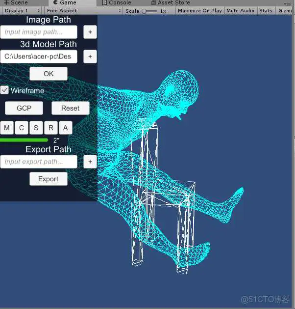This screenshot has height=309, width=295.
Task: Toggle Maximize On Play
Action: tap(199, 10)
